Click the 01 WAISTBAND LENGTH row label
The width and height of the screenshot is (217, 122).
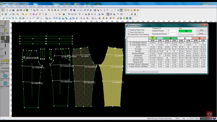[138, 43]
